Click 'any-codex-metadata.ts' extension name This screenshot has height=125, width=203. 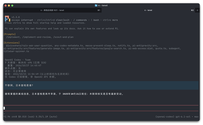(69, 46)
